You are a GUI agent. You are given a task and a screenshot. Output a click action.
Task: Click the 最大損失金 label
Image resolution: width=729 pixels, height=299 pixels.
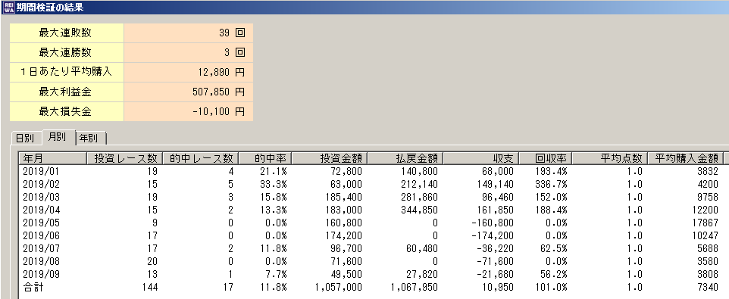pyautogui.click(x=65, y=111)
